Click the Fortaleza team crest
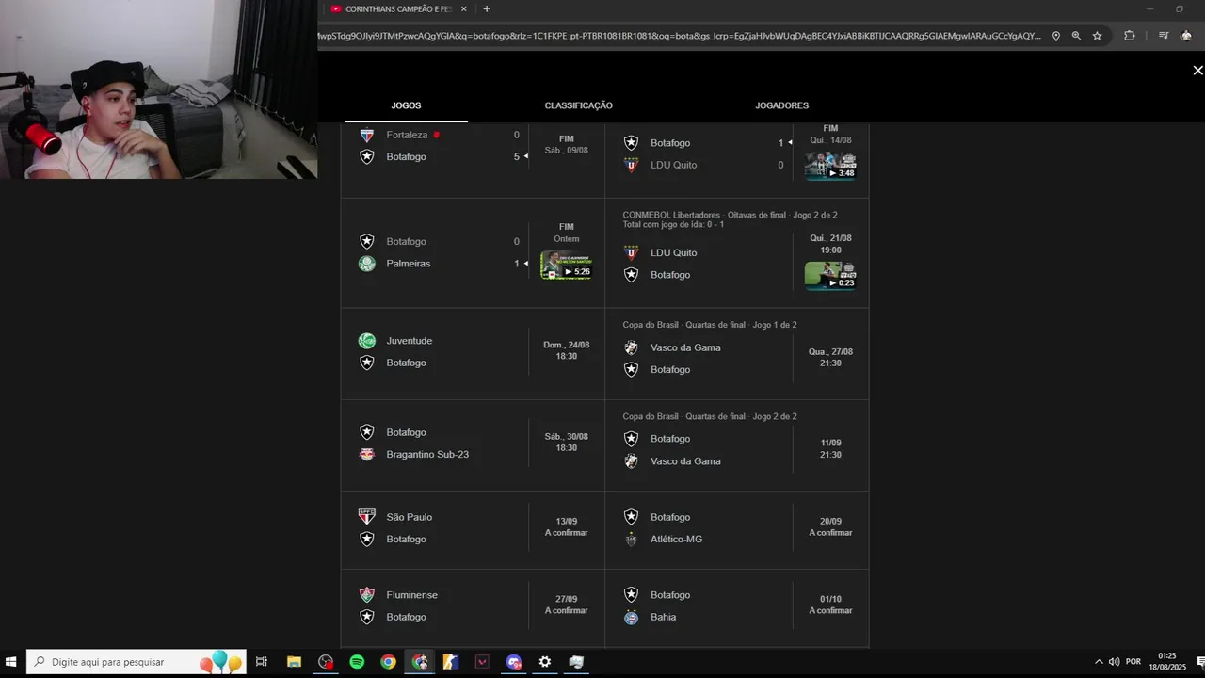 click(367, 135)
